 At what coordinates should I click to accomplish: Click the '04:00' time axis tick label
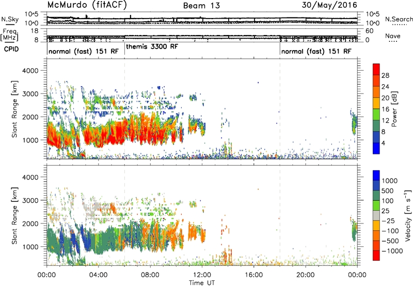click(x=99, y=275)
